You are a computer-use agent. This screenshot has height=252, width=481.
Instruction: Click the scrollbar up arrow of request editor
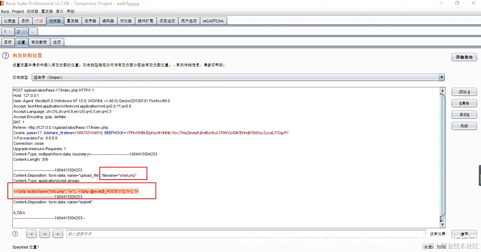pos(442,91)
